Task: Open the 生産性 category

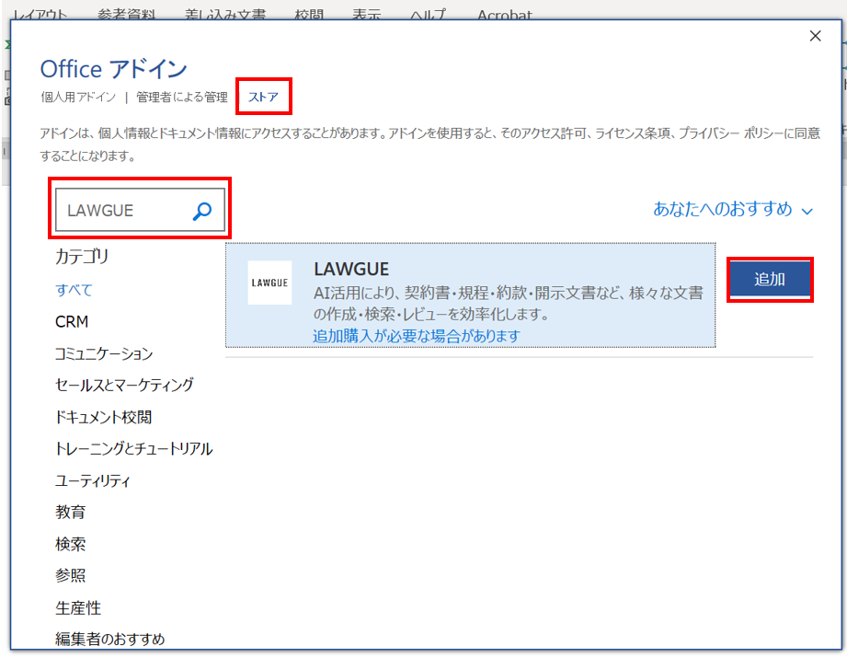Action: (x=78, y=608)
